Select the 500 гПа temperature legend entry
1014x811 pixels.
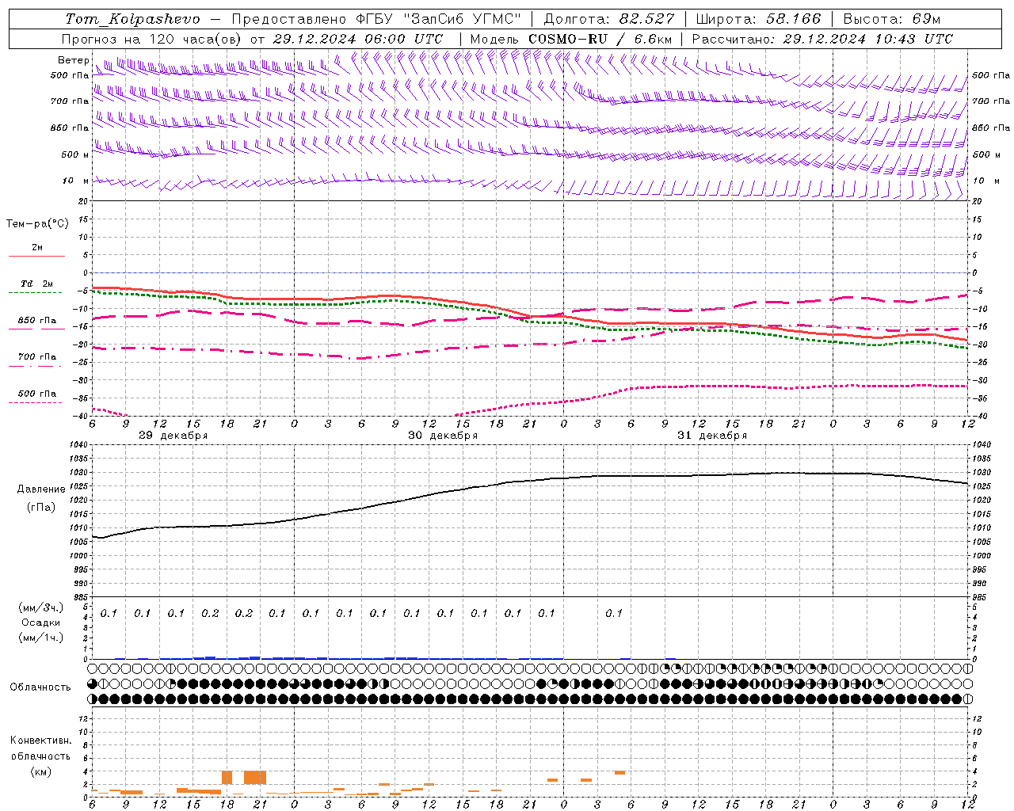click(x=37, y=394)
